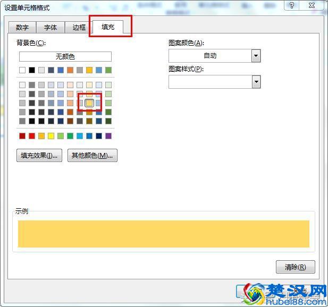Switch to the 字体 tab
This screenshot has height=307, width=328.
[51, 27]
